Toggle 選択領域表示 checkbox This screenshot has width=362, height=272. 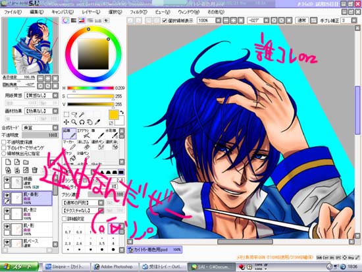(x=165, y=20)
